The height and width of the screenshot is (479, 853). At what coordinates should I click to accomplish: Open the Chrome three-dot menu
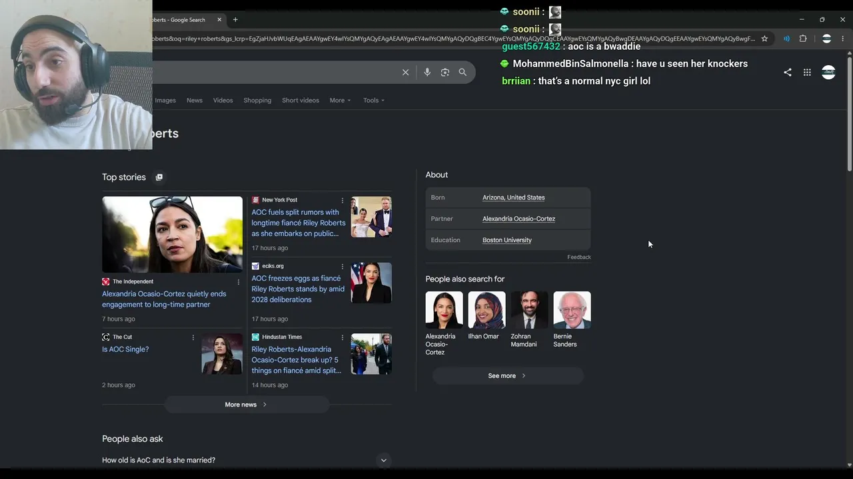pyautogui.click(x=842, y=39)
